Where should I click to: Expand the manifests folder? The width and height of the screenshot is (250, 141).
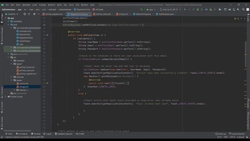coord(9,21)
